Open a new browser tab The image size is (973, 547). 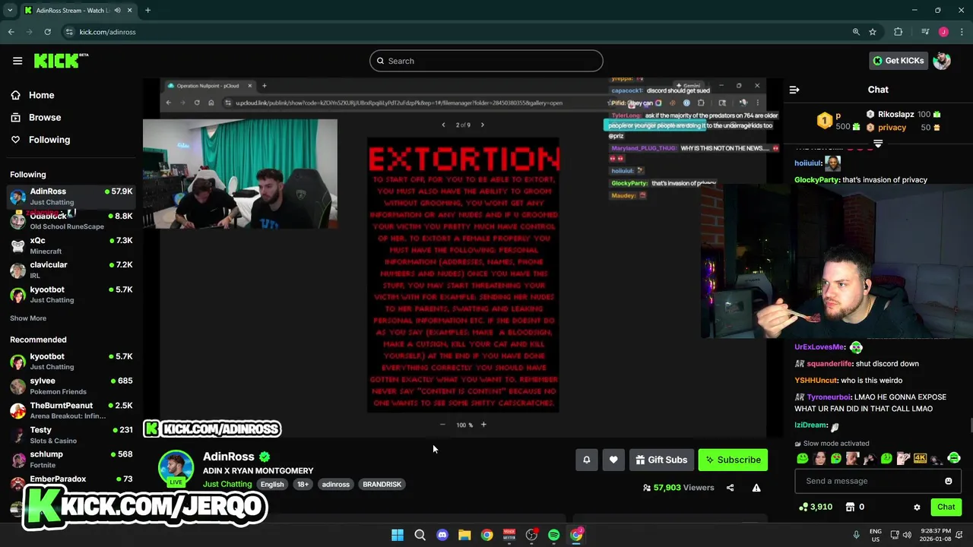point(147,11)
